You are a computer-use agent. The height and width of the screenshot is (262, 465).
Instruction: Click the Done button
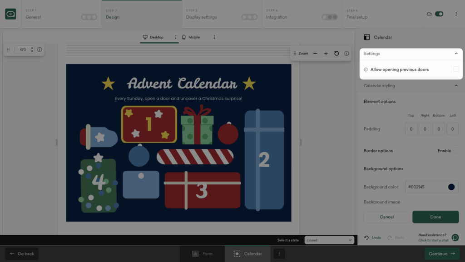(x=435, y=217)
